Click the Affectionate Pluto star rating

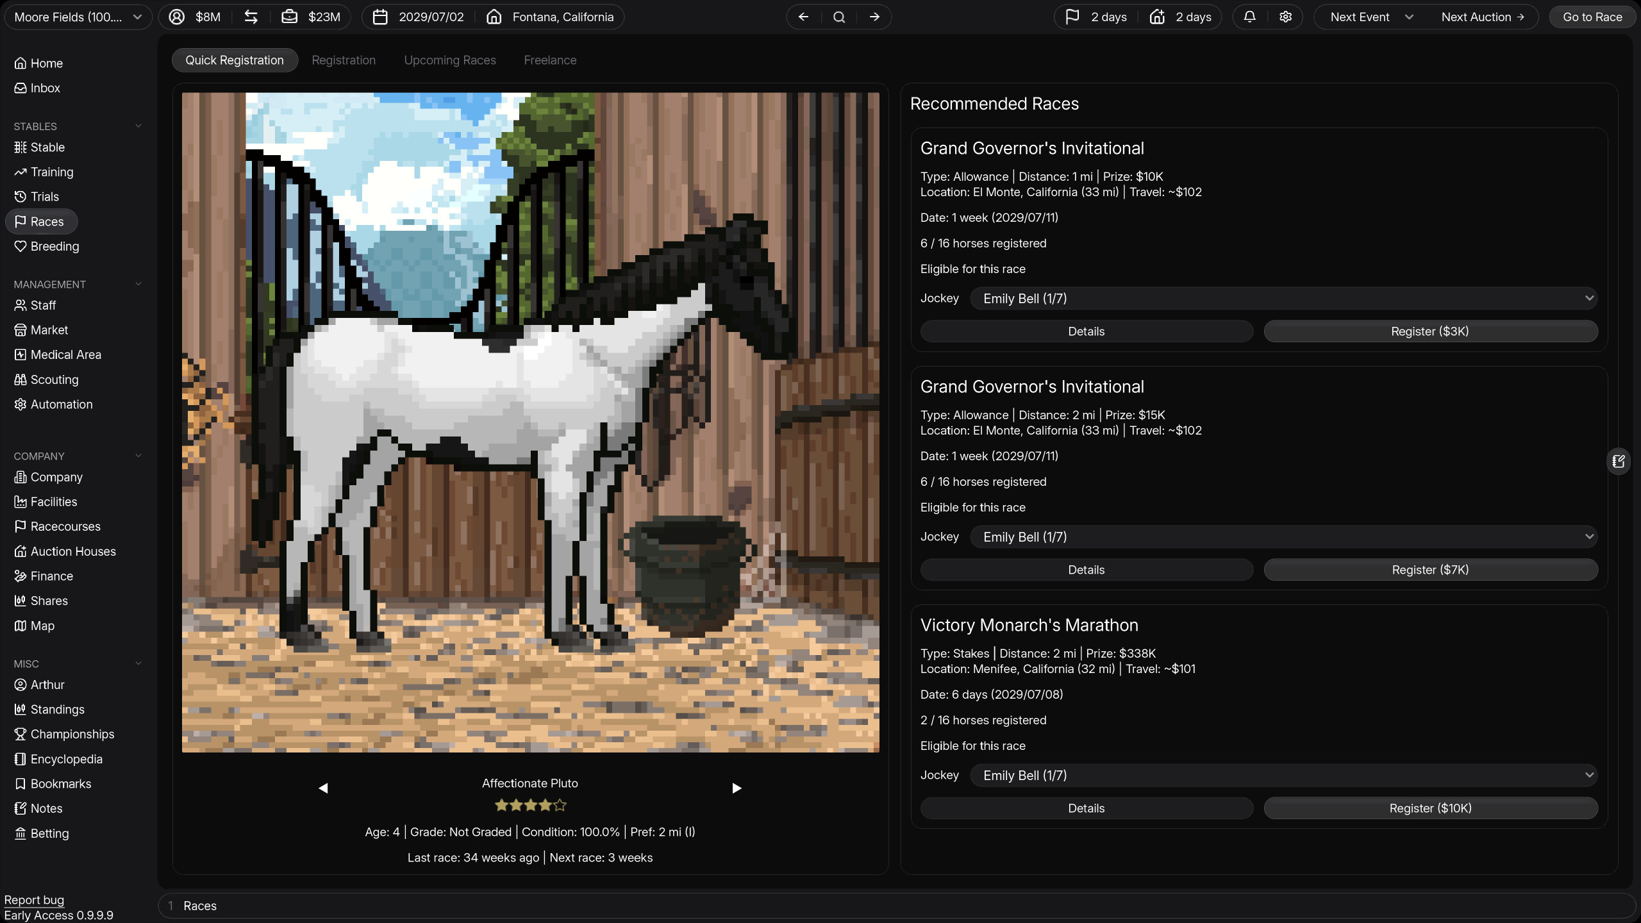[x=530, y=805]
